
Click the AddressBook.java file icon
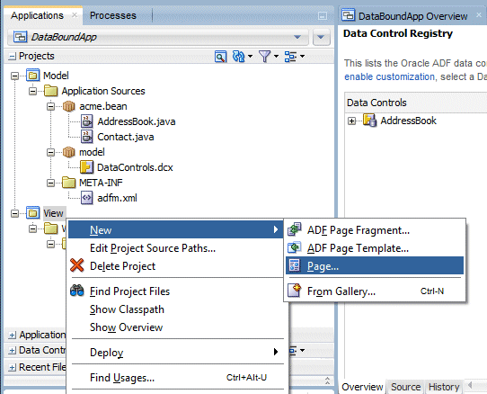tap(86, 121)
